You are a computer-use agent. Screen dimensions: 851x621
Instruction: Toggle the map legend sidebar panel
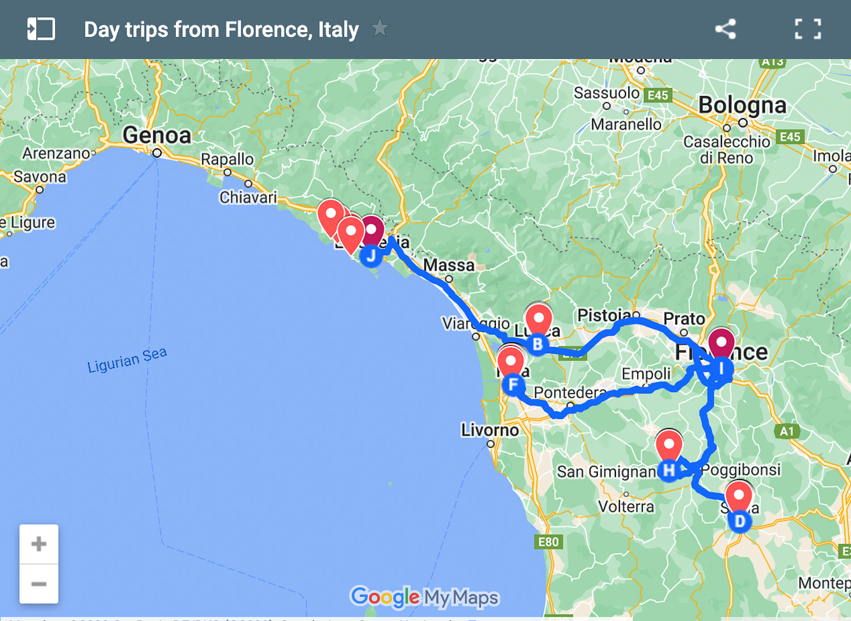pyautogui.click(x=40, y=28)
